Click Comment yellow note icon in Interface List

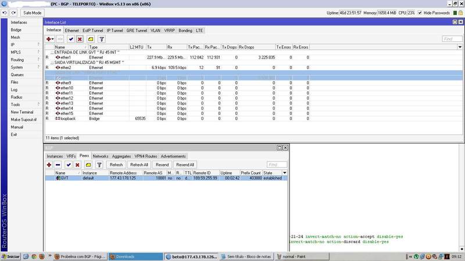tap(91, 39)
